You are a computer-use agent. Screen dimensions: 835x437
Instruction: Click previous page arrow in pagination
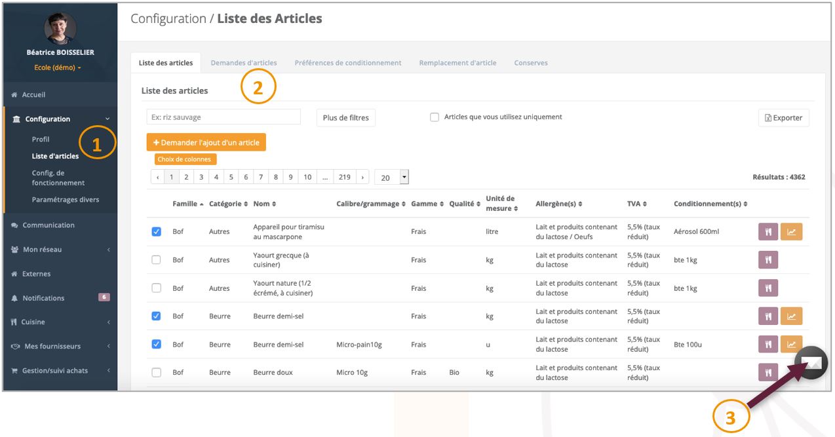click(x=157, y=177)
